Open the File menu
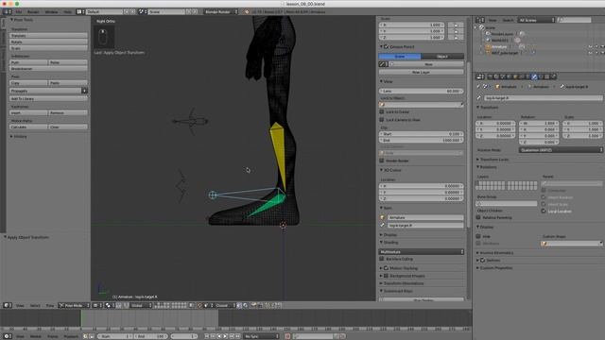 pos(19,12)
